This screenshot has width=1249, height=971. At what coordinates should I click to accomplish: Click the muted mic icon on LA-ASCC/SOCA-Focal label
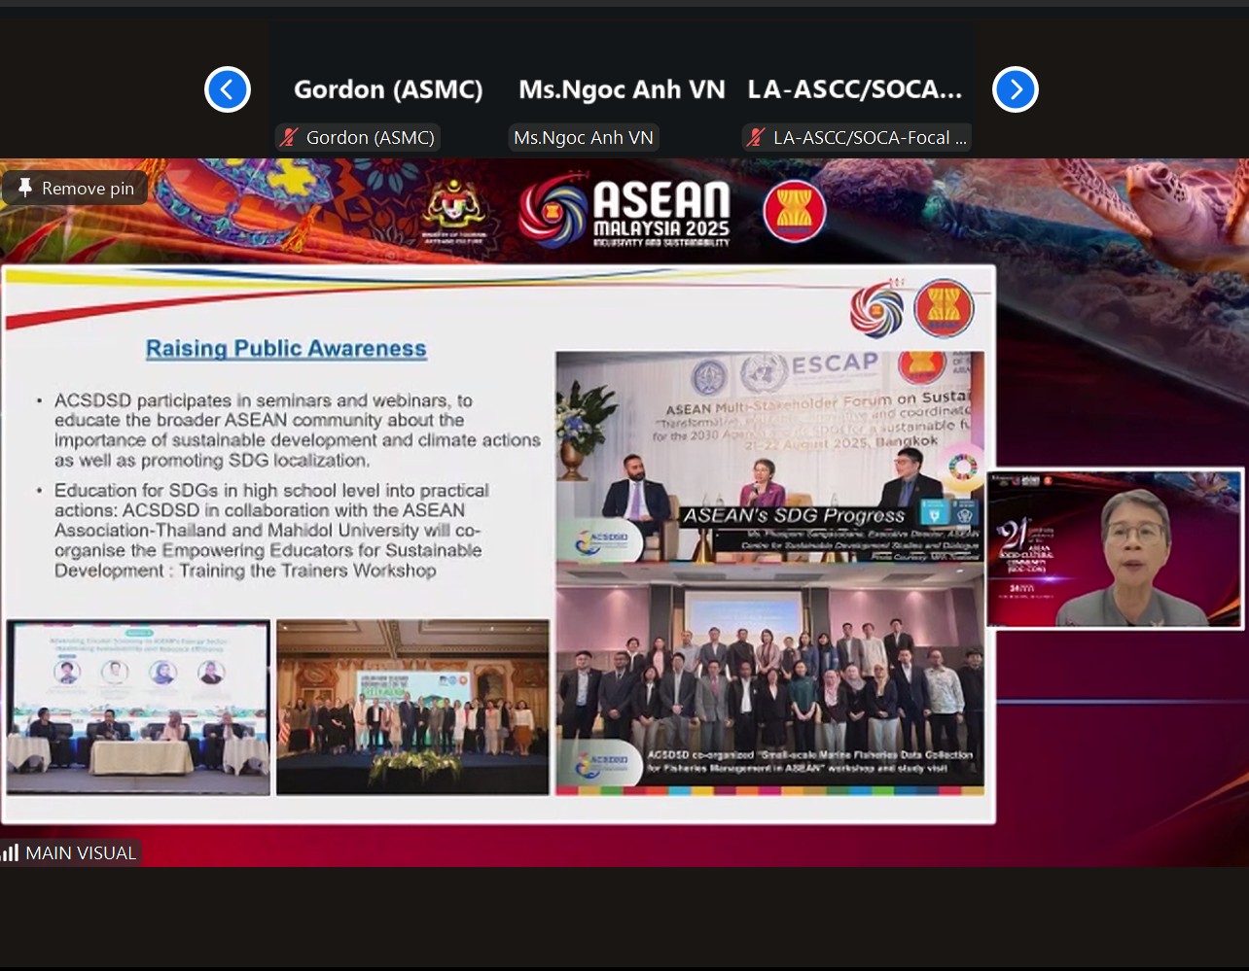755,138
